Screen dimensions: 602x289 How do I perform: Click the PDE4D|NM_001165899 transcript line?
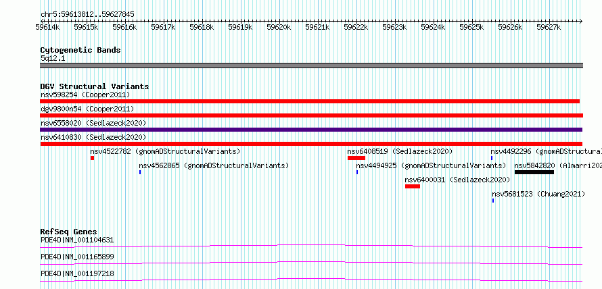(311, 263)
